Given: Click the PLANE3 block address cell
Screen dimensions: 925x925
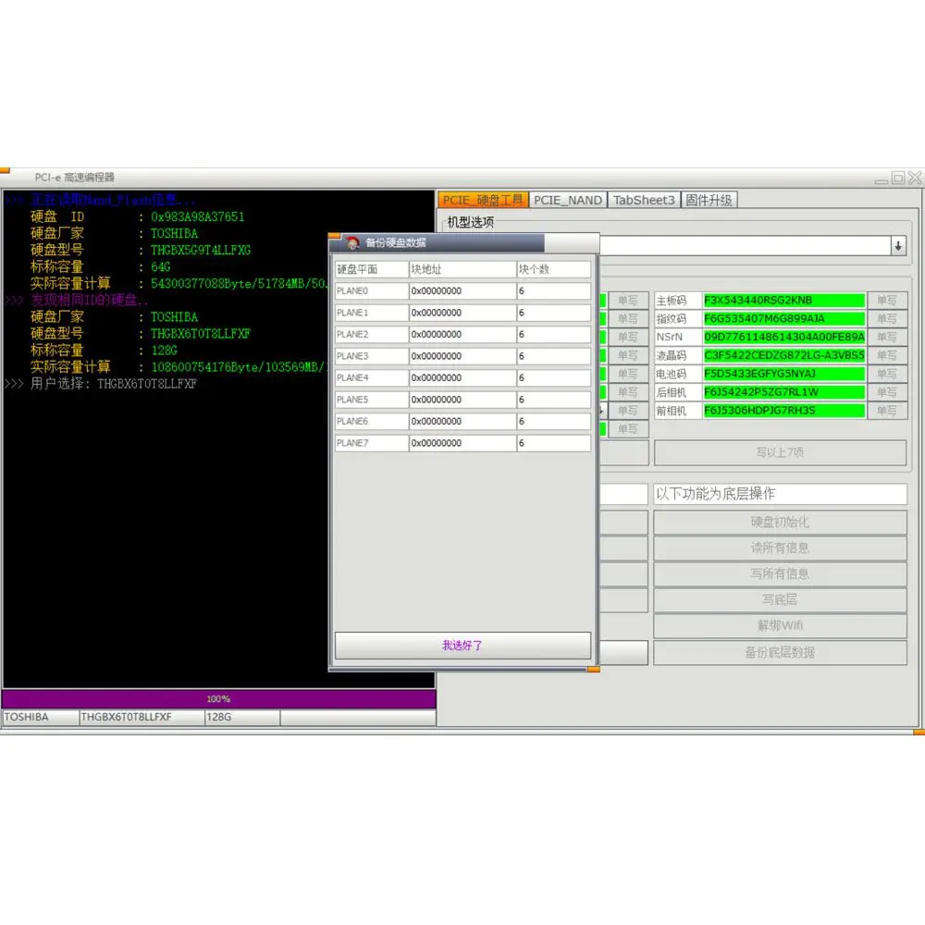Looking at the screenshot, I should click(x=462, y=356).
